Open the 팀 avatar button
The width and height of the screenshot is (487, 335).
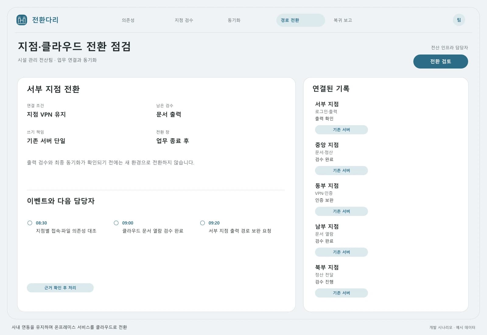click(459, 20)
